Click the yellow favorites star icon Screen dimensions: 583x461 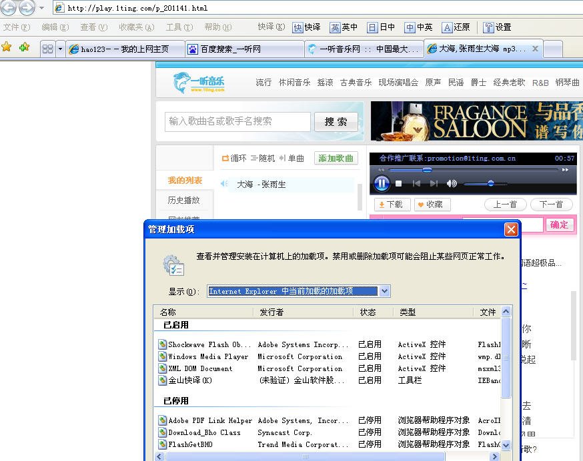click(x=7, y=48)
